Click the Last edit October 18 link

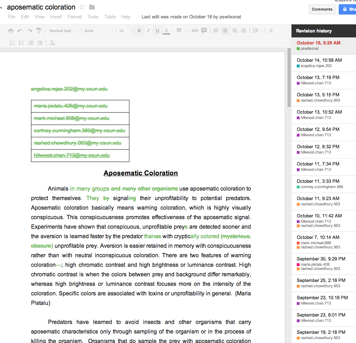[x=191, y=17]
